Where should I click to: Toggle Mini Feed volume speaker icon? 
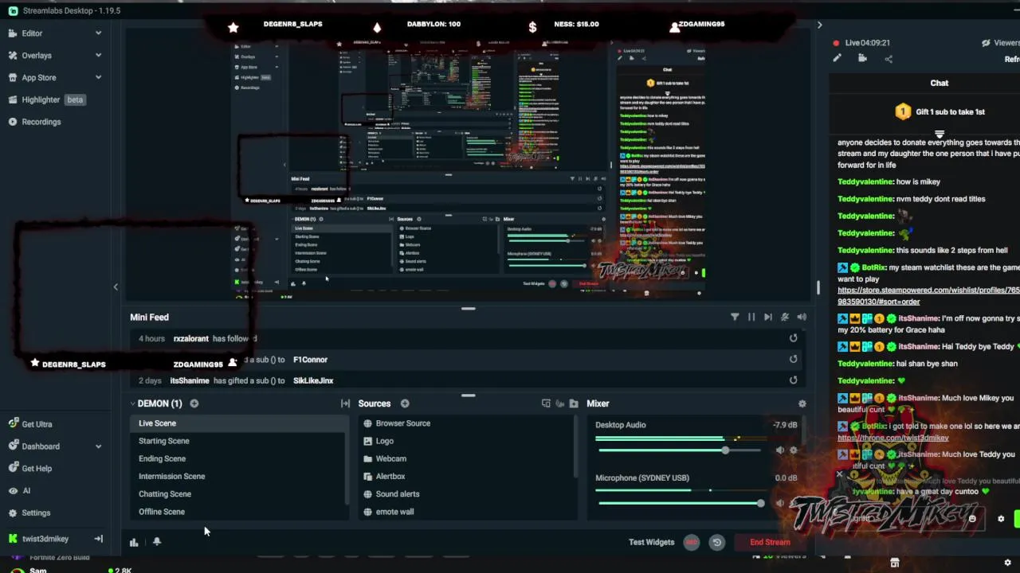pos(802,317)
